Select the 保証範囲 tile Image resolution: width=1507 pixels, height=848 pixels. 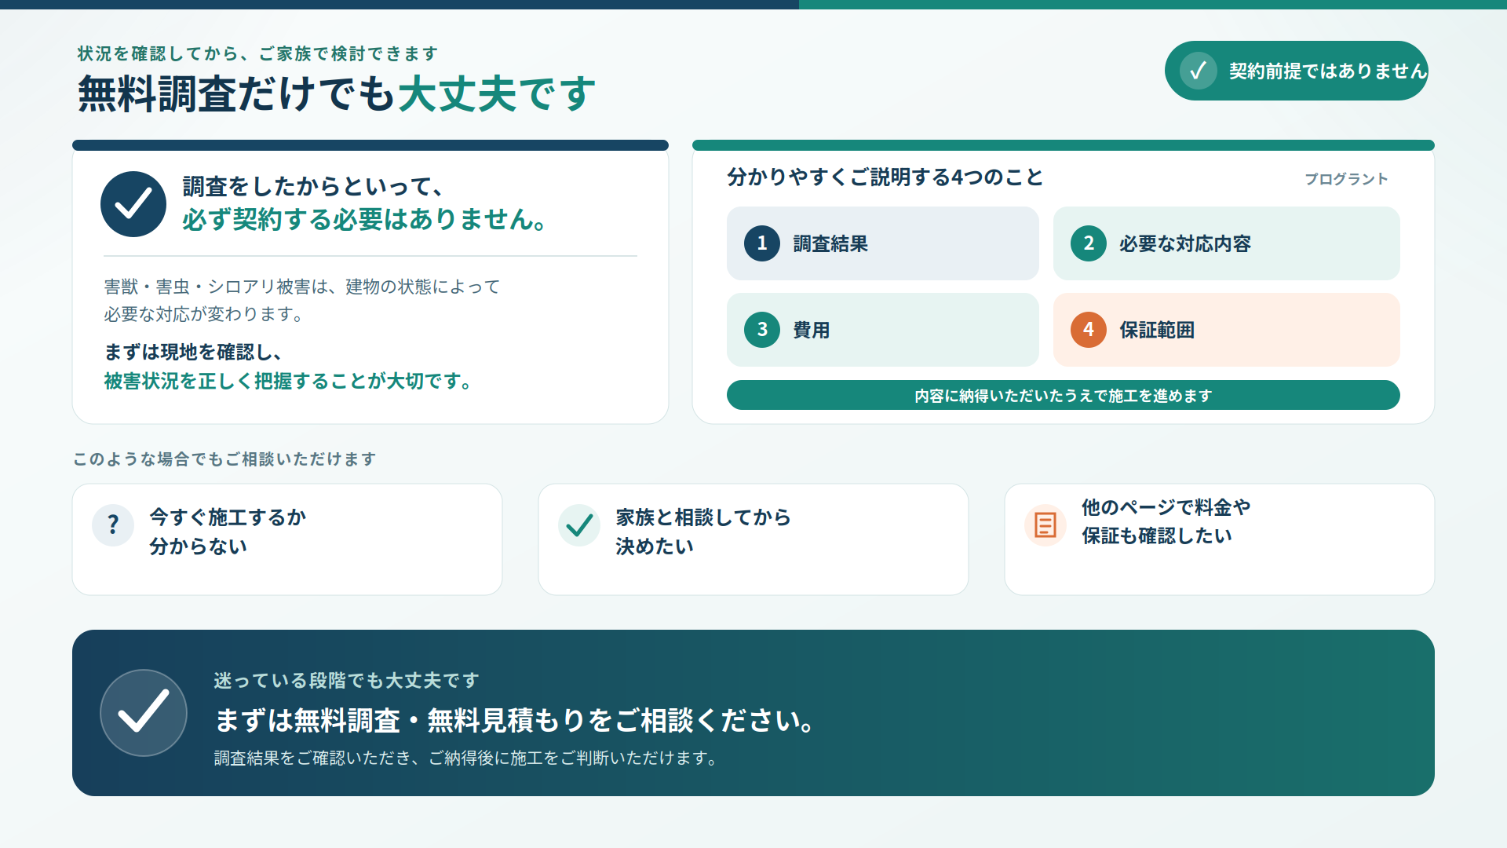click(x=1227, y=330)
